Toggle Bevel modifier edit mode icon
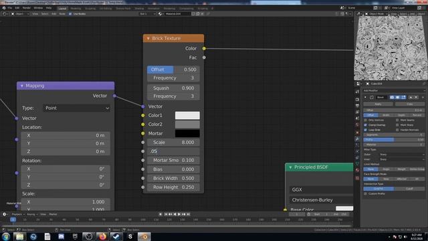 (403, 97)
